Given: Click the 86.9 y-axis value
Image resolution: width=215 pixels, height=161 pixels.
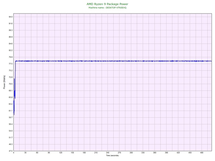Looking at the screenshot, I should click(x=11, y=37).
